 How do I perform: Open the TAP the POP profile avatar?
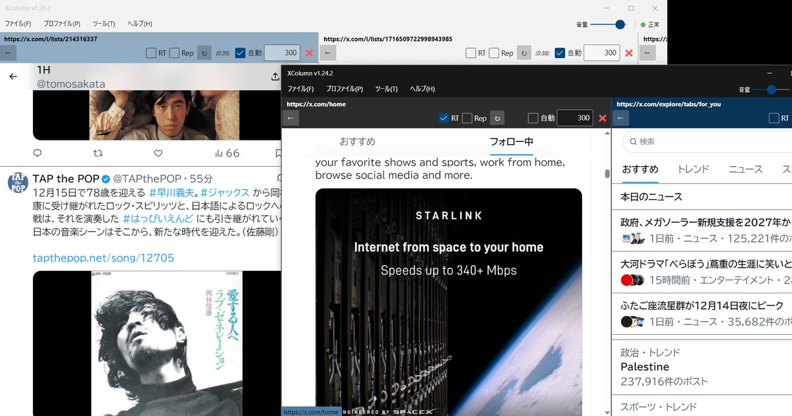coord(18,181)
